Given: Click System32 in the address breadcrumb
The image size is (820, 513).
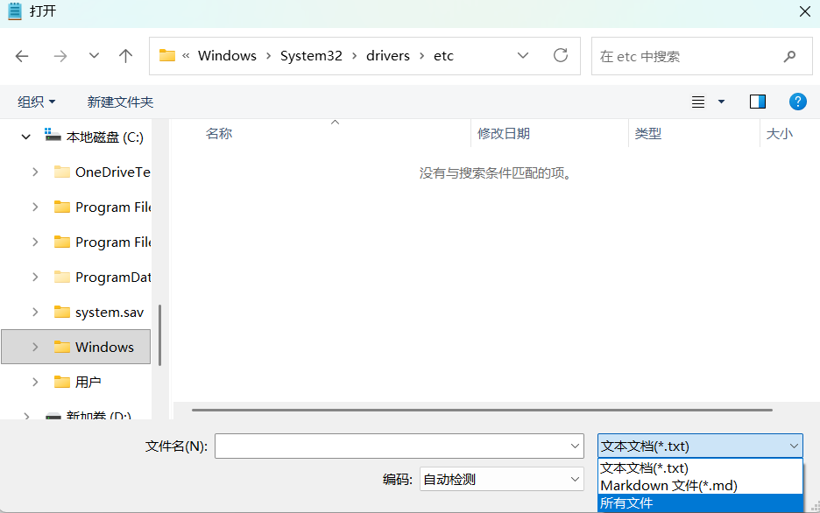Looking at the screenshot, I should (x=311, y=55).
